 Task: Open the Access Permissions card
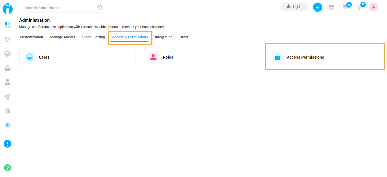pyautogui.click(x=325, y=57)
